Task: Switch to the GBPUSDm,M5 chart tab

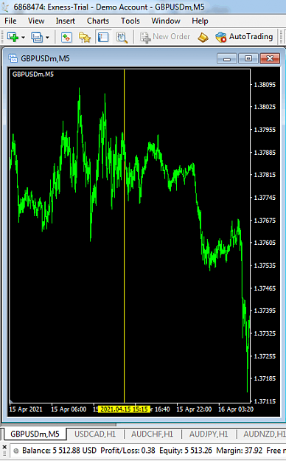Action: click(35, 434)
